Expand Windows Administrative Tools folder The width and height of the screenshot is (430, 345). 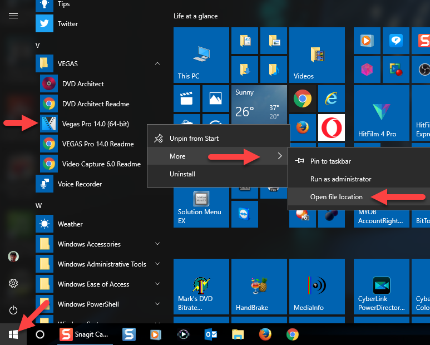157,264
